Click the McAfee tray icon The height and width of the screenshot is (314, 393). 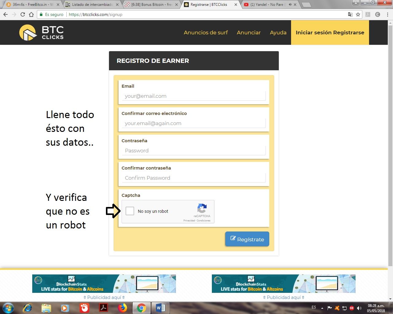352,308
